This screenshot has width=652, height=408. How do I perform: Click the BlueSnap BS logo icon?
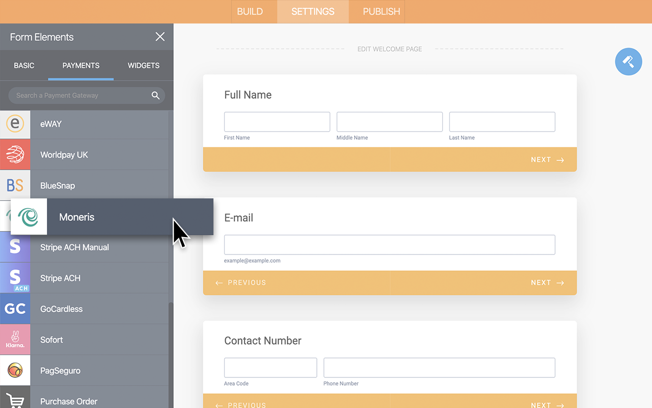[15, 186]
